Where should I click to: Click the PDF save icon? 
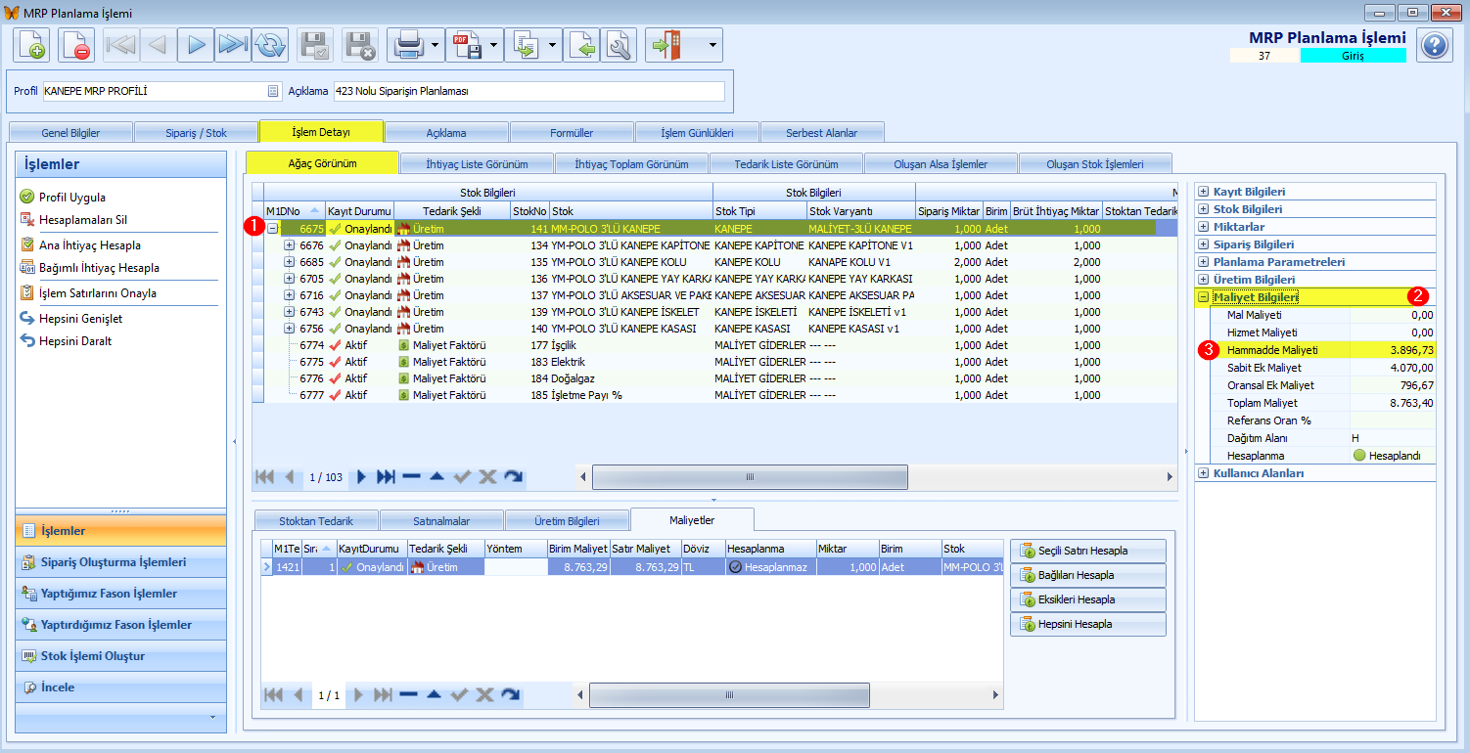(466, 45)
